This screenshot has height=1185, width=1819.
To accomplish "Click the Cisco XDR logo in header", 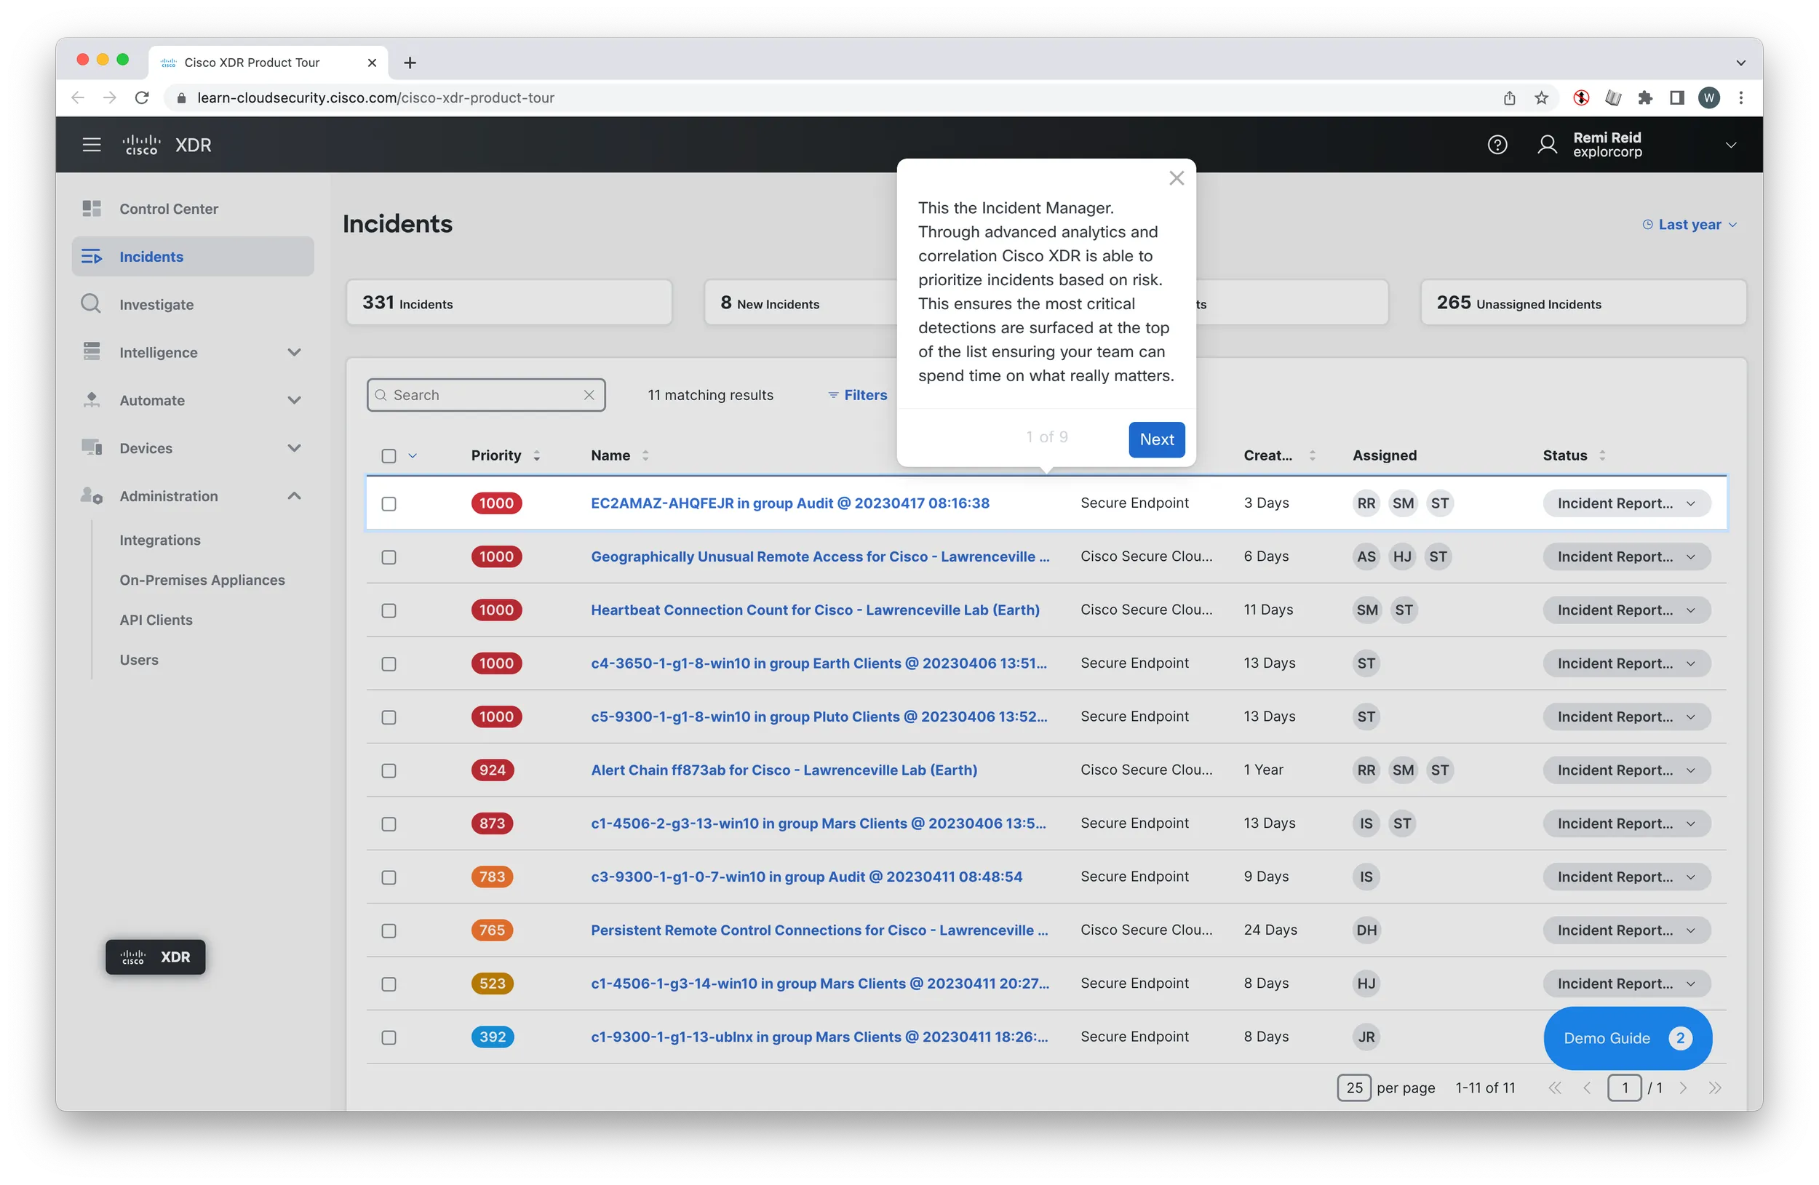I will [x=167, y=145].
